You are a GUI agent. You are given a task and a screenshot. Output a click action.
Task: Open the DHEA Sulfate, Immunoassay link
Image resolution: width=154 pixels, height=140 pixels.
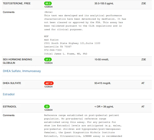pyautogui.click(x=22, y=71)
